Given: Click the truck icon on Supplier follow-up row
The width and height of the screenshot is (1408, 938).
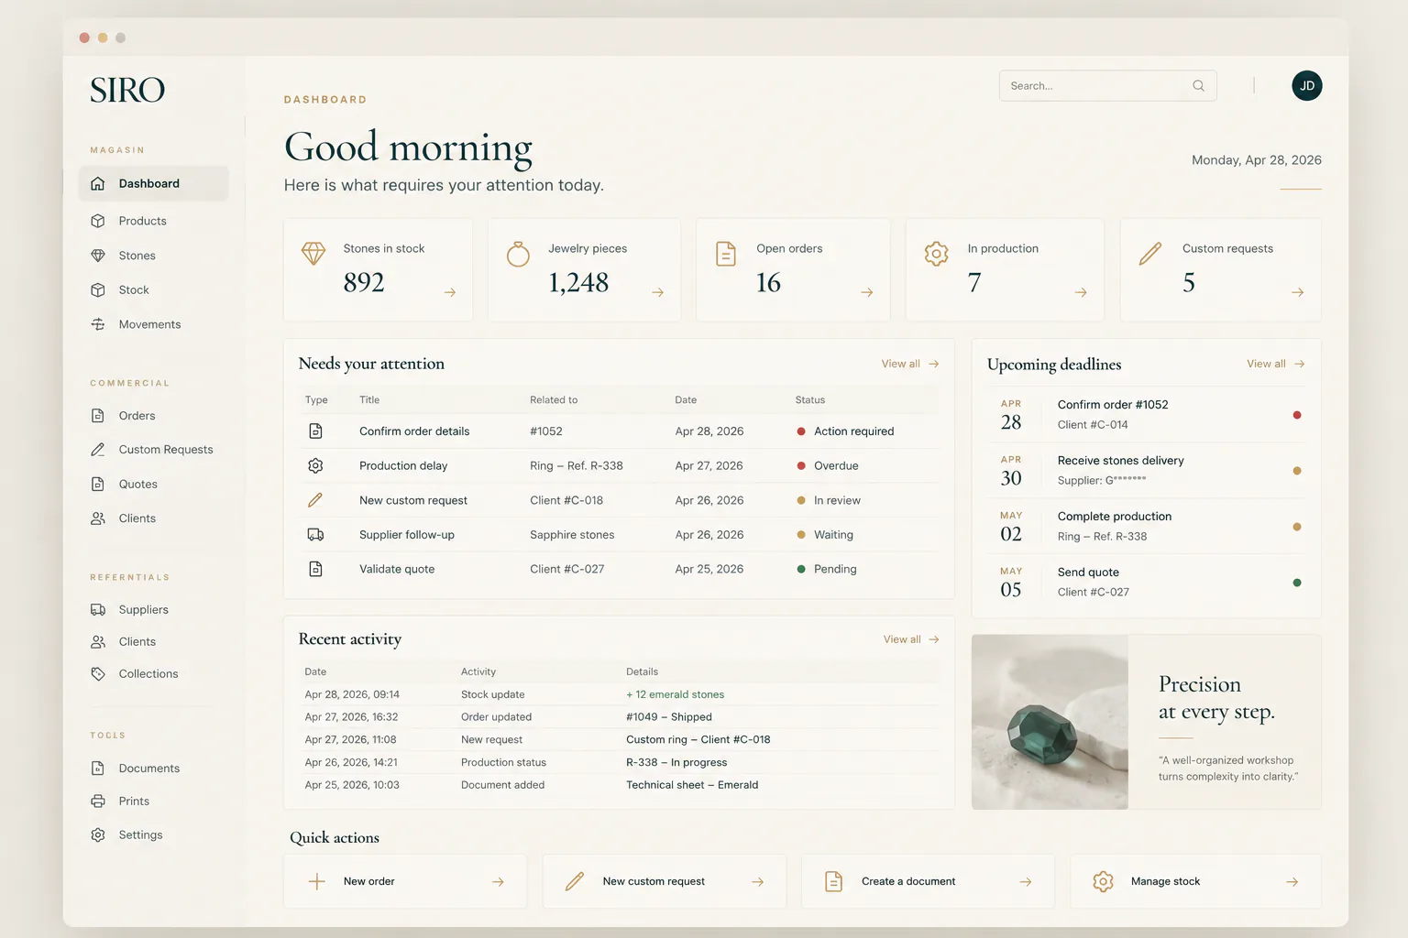Looking at the screenshot, I should click(x=315, y=535).
